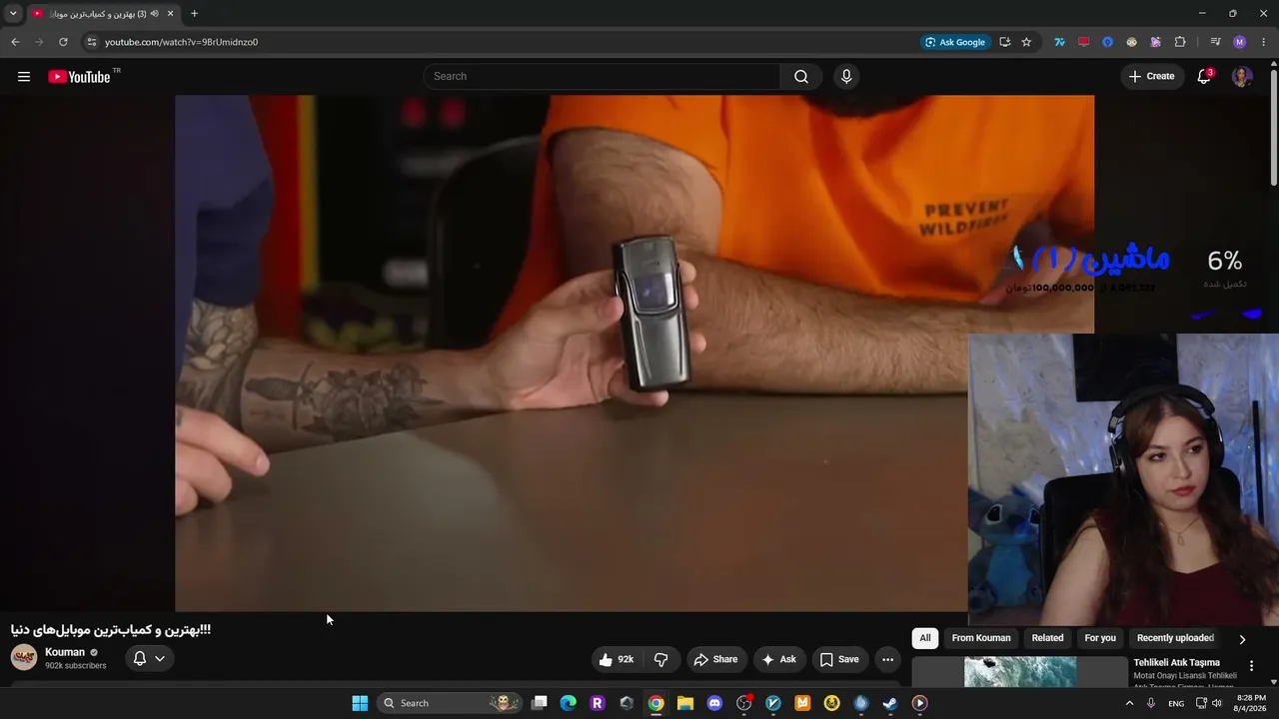
Task: Launch Discord from the taskbar
Action: click(x=714, y=703)
